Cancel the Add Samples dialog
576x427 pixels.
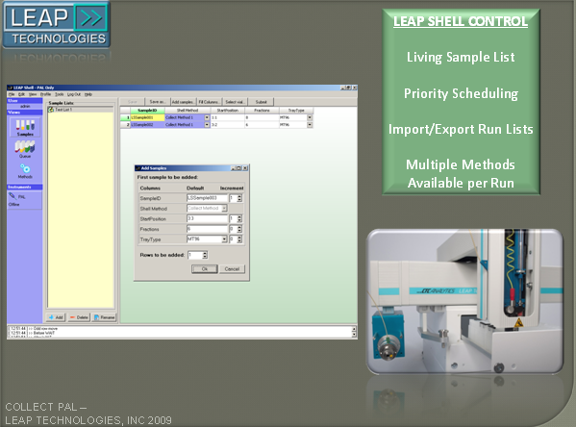pos(232,269)
